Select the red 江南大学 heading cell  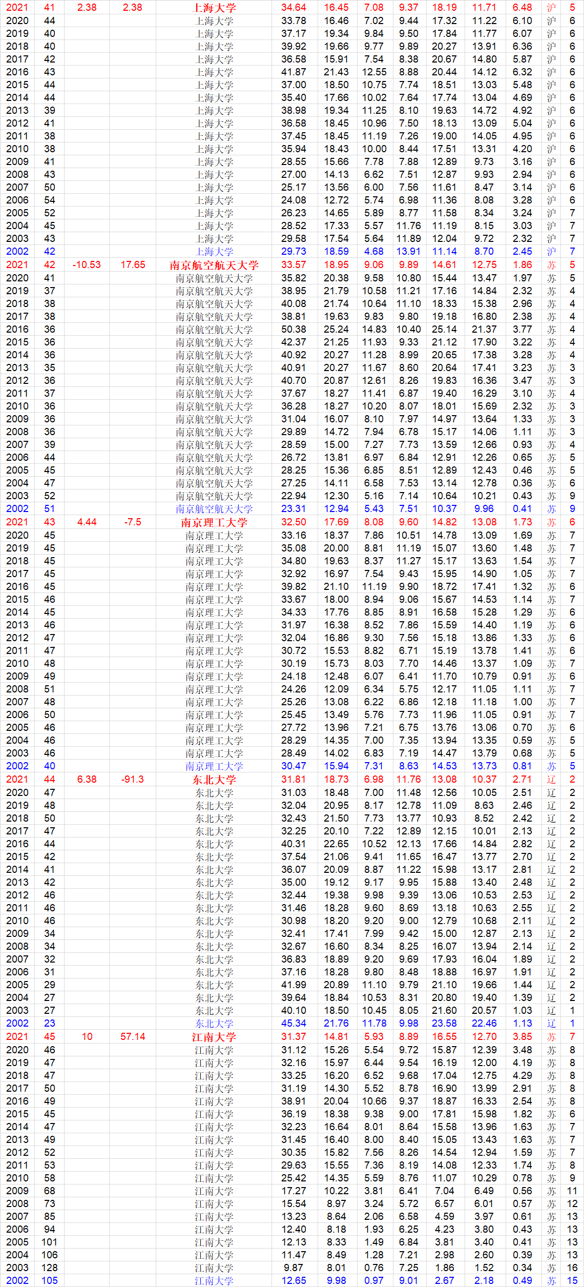click(214, 1037)
